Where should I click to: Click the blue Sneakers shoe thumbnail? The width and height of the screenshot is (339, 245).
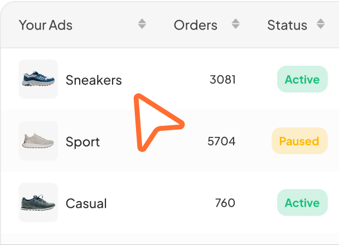pos(38,79)
